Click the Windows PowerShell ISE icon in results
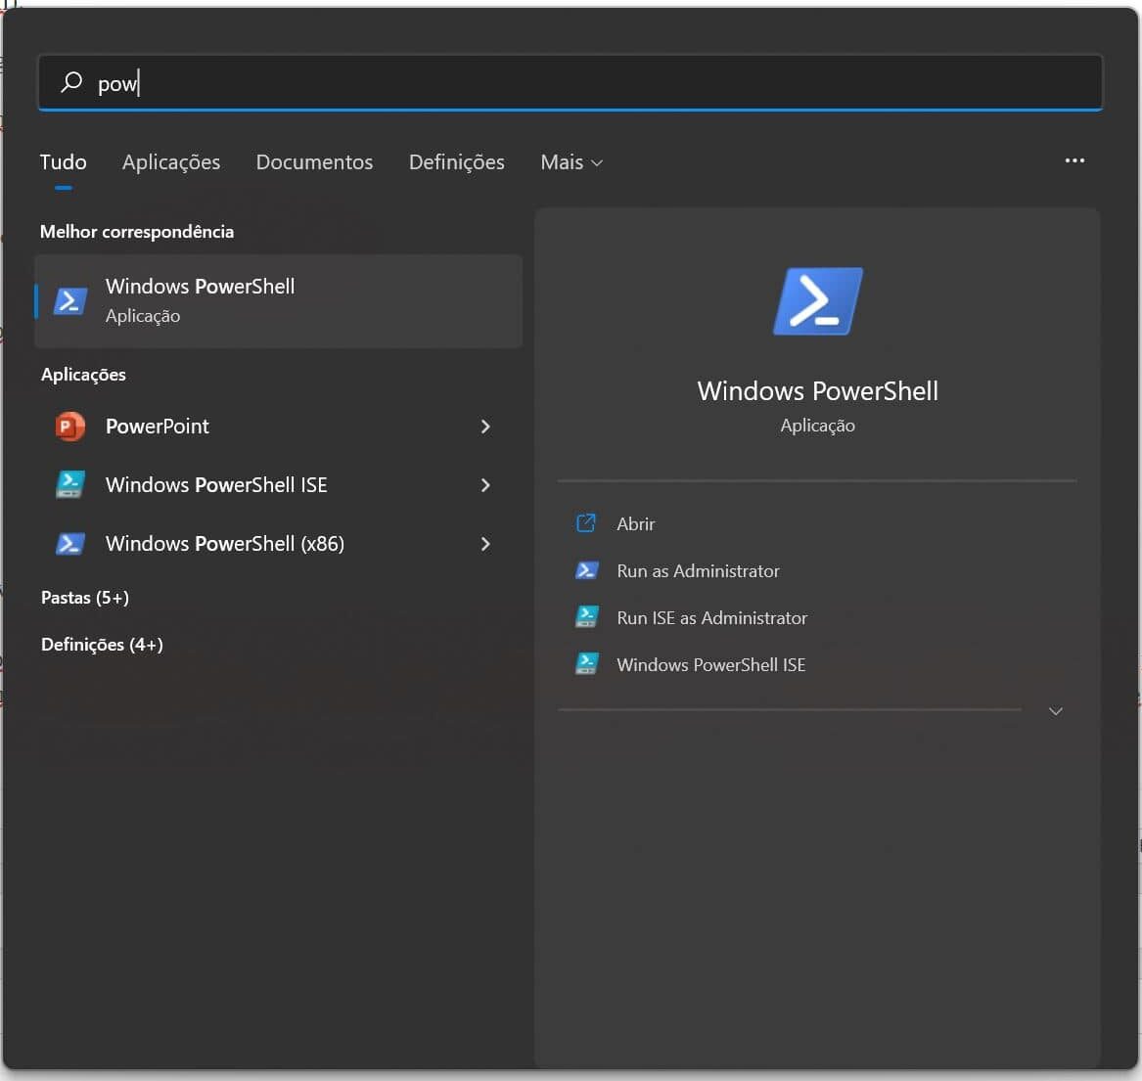The width and height of the screenshot is (1142, 1081). click(x=69, y=485)
